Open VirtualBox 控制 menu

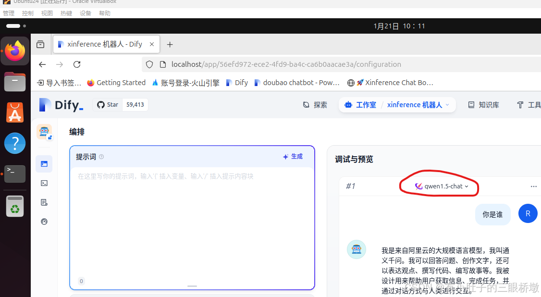[27, 13]
